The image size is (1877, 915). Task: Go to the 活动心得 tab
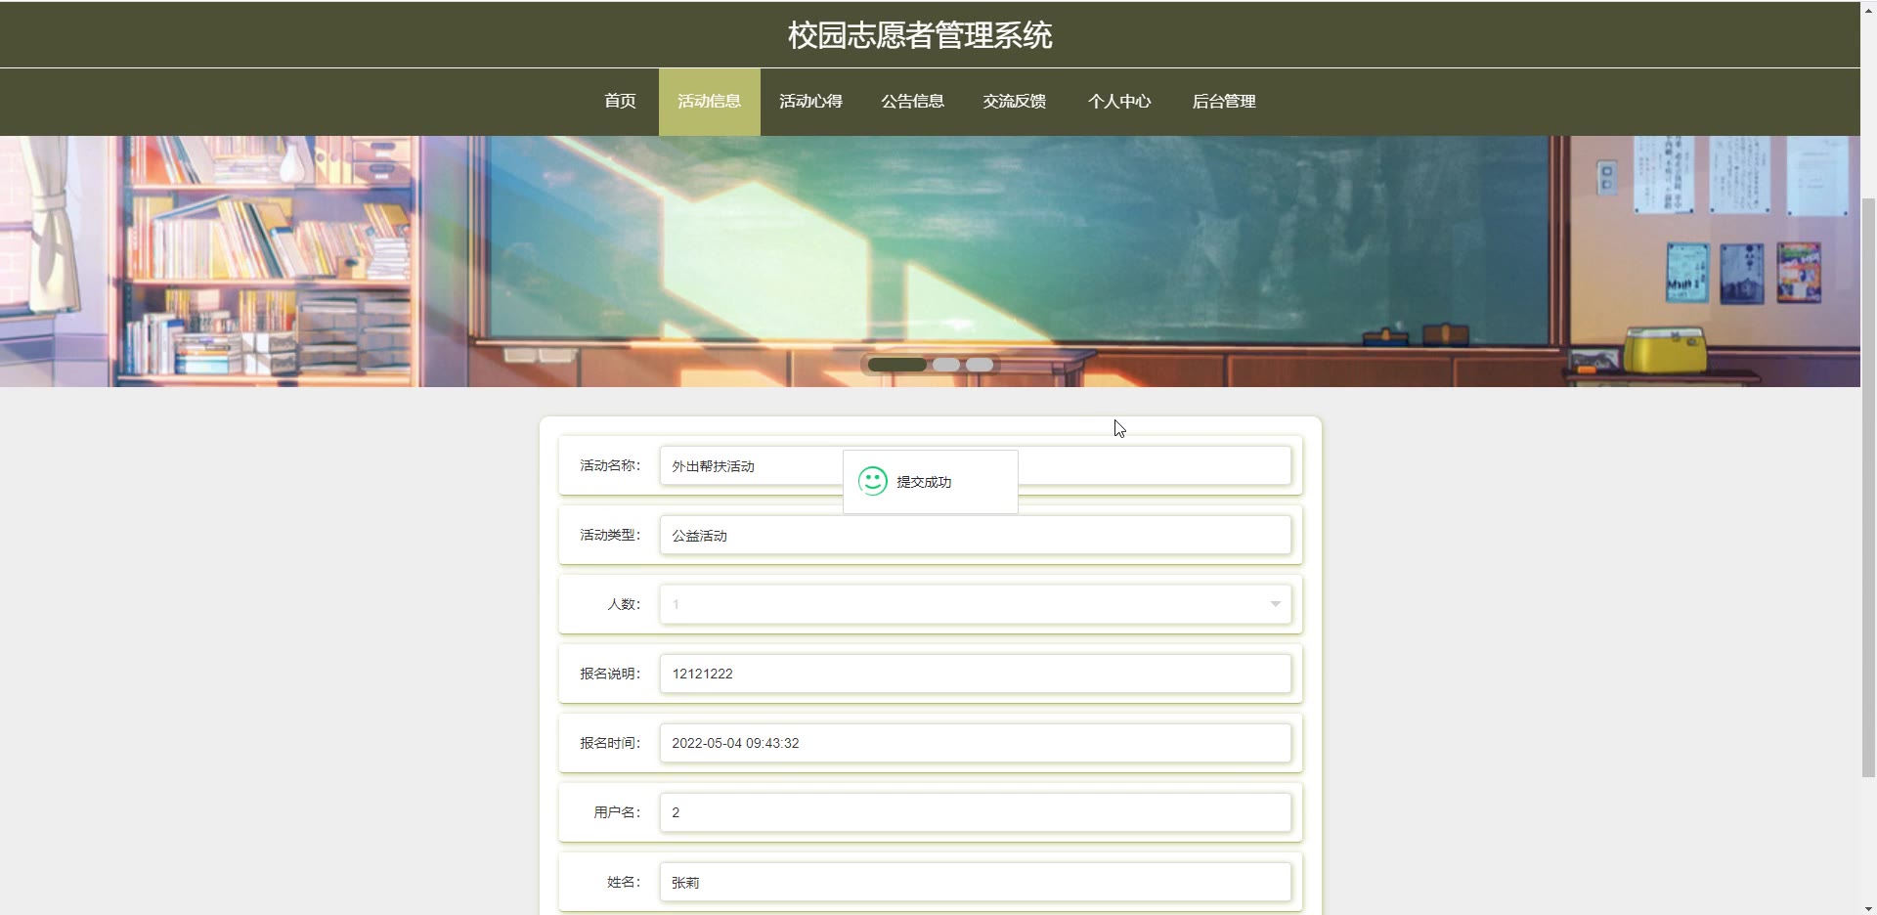coord(810,102)
